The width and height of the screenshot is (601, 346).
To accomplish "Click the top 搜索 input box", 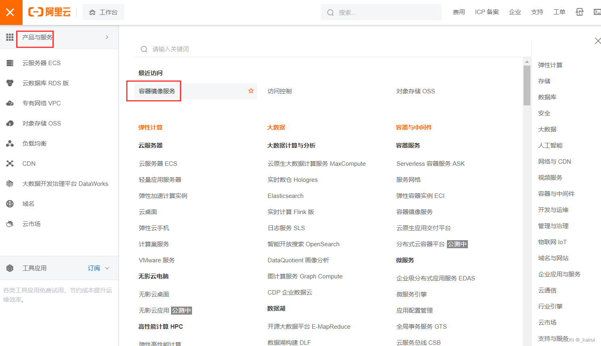I will click(381, 12).
